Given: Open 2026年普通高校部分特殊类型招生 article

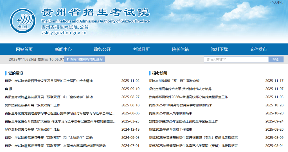Looking at the screenshot, I should click(188, 97).
